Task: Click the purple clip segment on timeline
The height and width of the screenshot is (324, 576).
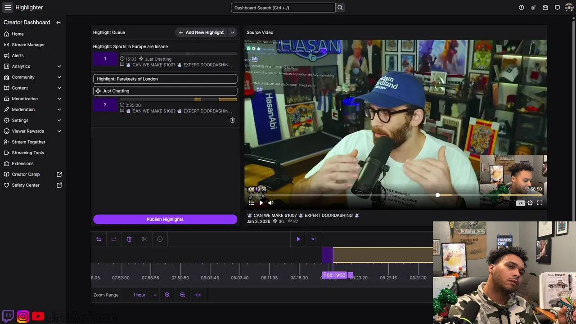Action: coord(327,255)
